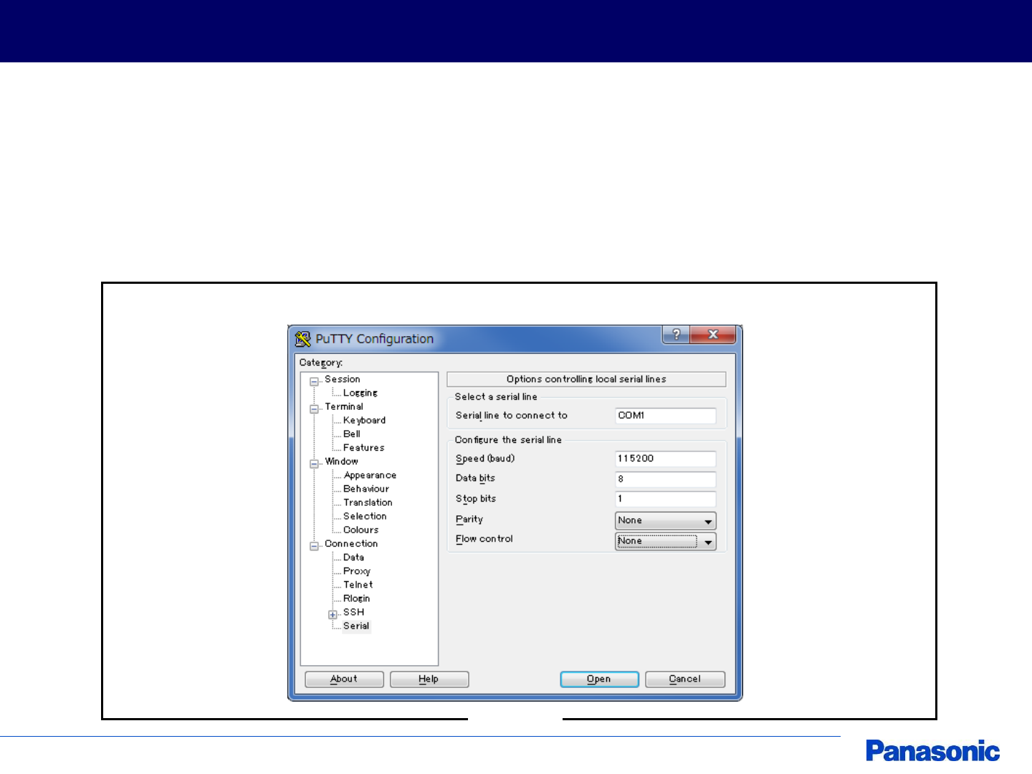Click the Speed (baud) input field
Image resolution: width=1032 pixels, height=774 pixels.
point(666,459)
